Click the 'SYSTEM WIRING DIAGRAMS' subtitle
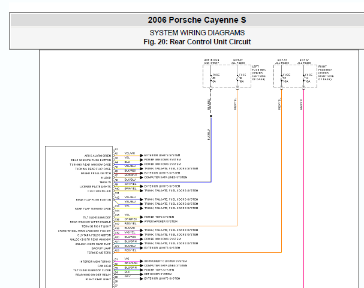 tap(197, 33)
